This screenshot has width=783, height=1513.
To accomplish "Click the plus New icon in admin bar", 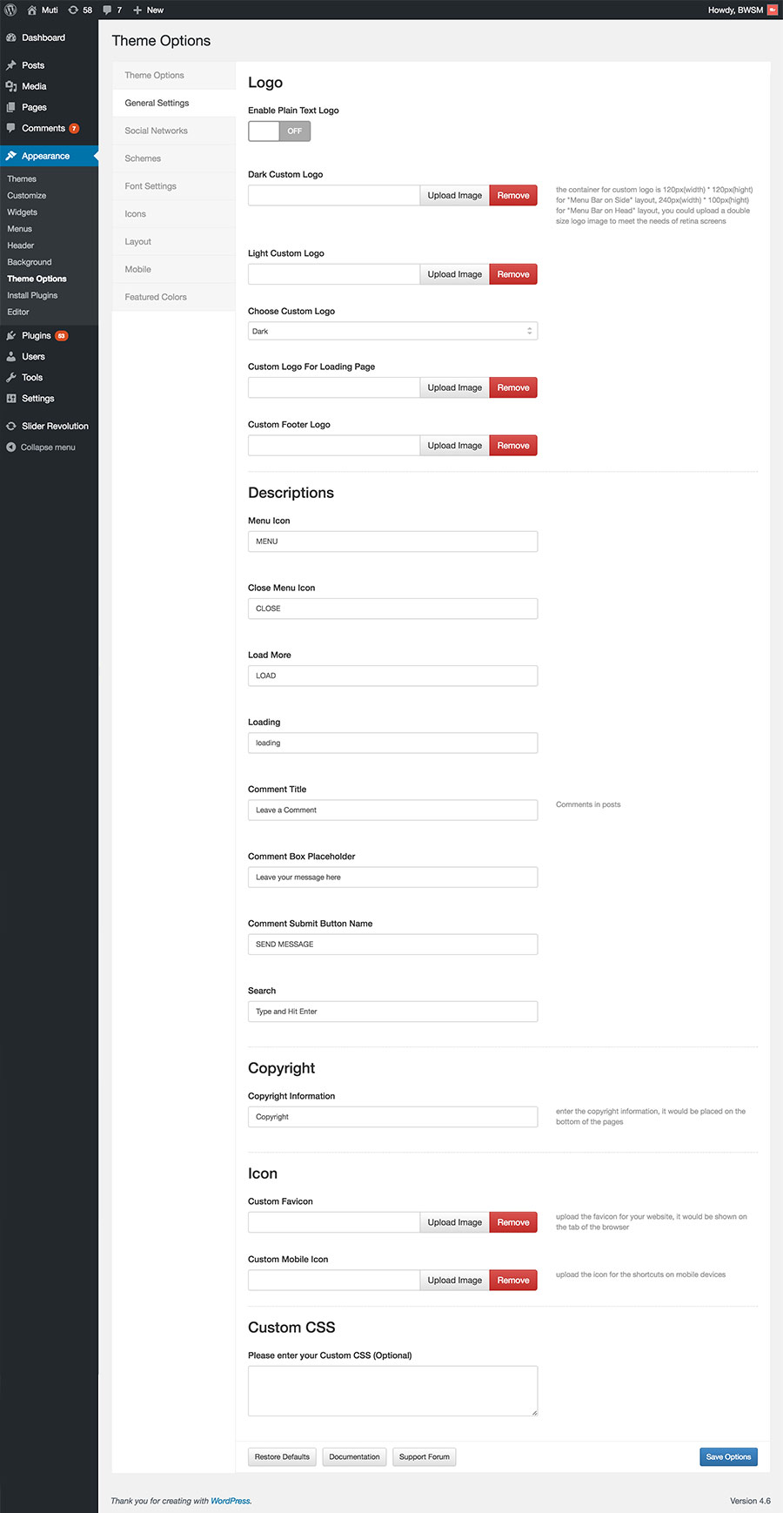I will click(x=137, y=10).
